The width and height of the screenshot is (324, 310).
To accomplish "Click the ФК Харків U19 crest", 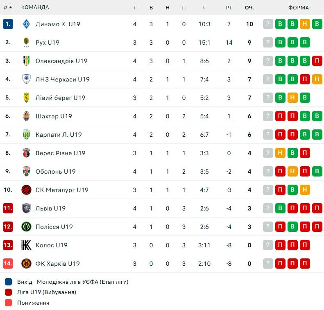I will pos(26,264).
